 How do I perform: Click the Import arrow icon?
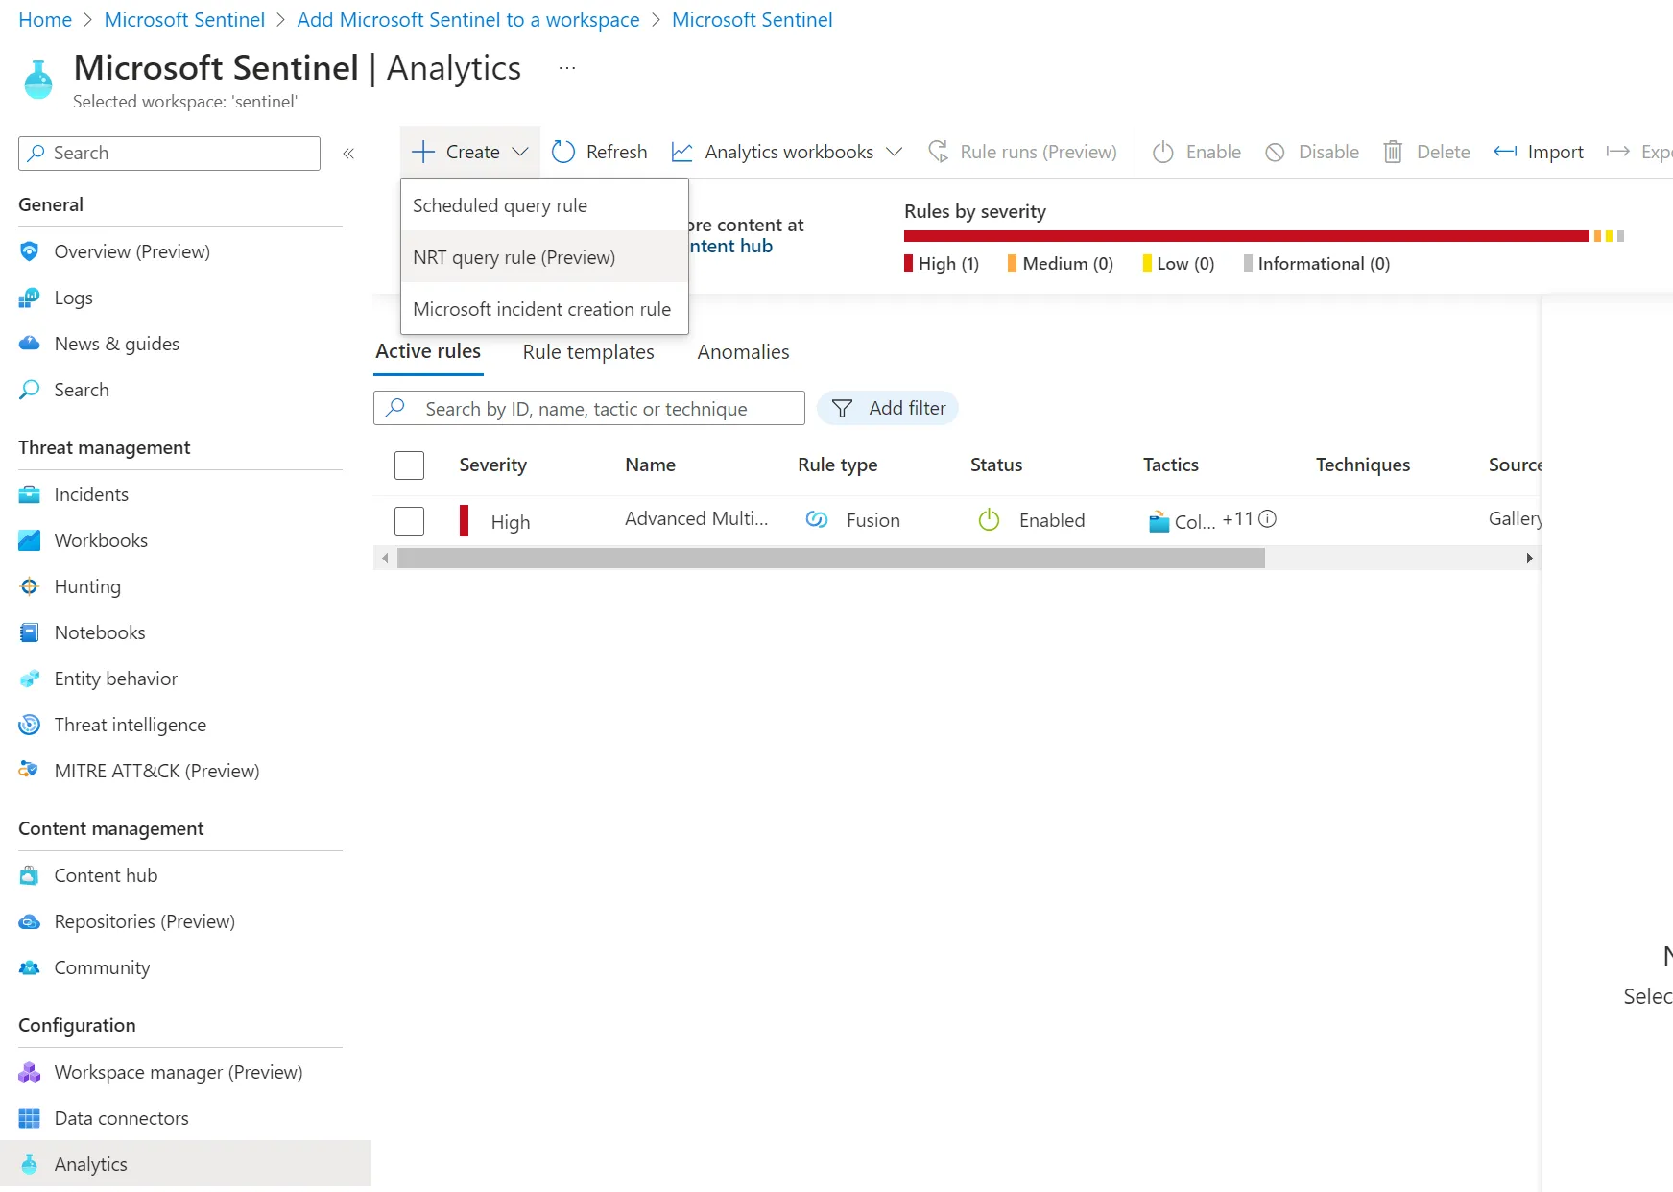(1505, 152)
